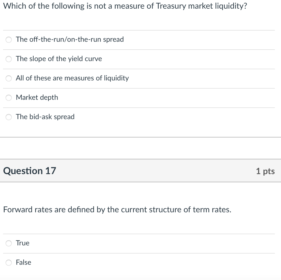
Task: Select the off-the-run/on-the-run spread option
Action: [8, 40]
